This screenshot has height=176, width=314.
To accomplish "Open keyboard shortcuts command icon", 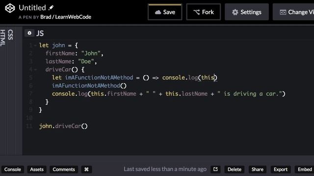I will (x=86, y=170).
